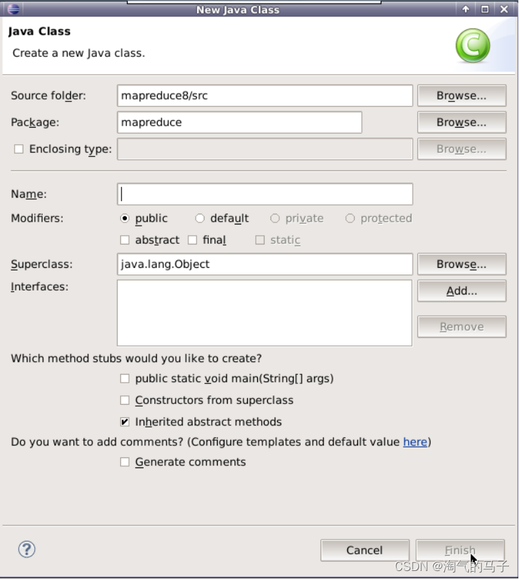Click 'Create a new Java class.' description

click(x=79, y=53)
